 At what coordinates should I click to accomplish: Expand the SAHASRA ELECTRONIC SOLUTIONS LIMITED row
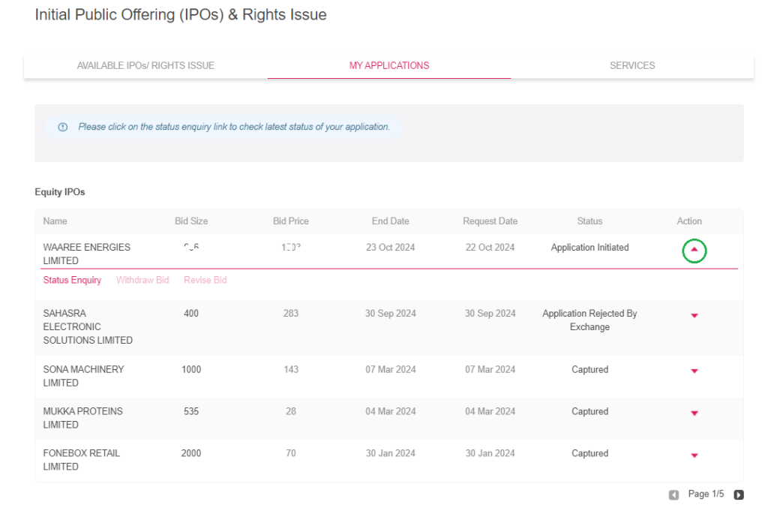(x=694, y=316)
